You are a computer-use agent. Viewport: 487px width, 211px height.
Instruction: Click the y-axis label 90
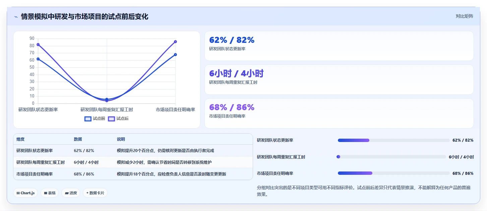(32, 39)
